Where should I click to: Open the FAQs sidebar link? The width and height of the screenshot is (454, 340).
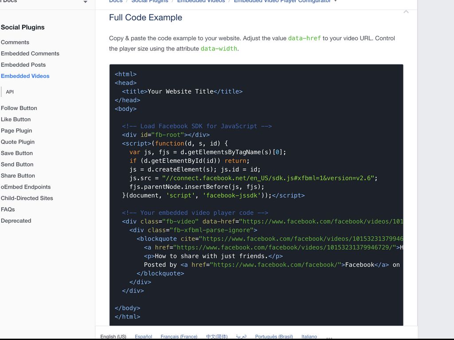click(x=8, y=209)
